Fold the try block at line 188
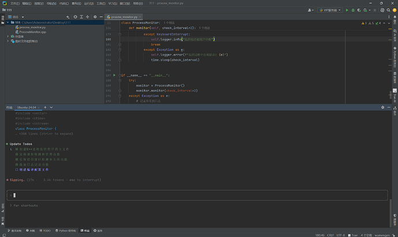Screen dimensions: 398x237 [120, 80]
